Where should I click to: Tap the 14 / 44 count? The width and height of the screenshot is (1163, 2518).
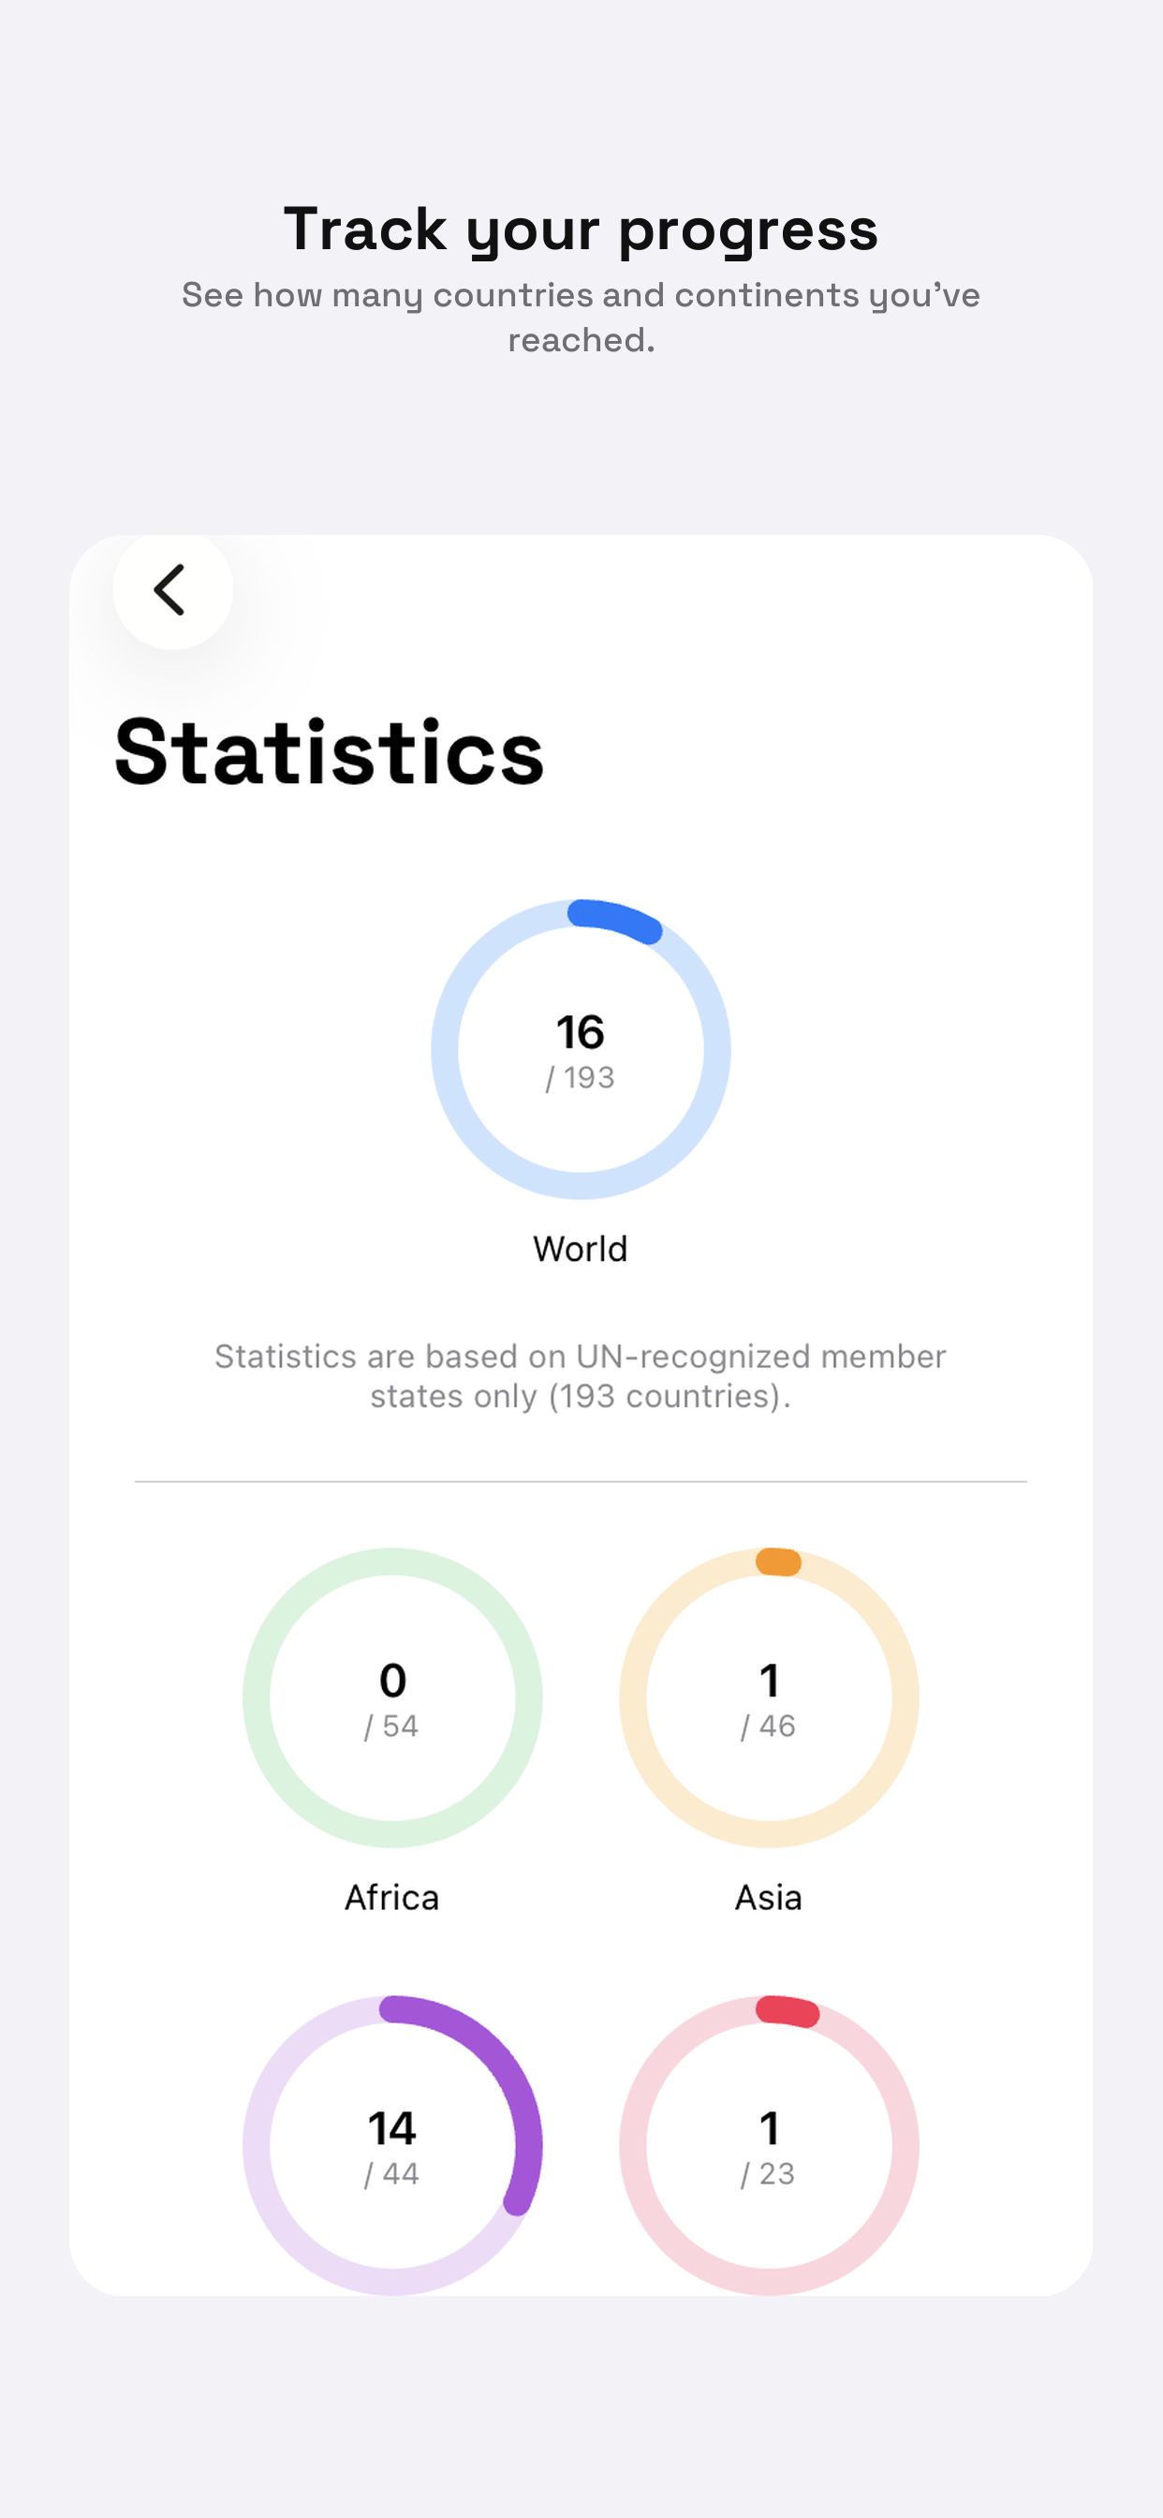(392, 2148)
